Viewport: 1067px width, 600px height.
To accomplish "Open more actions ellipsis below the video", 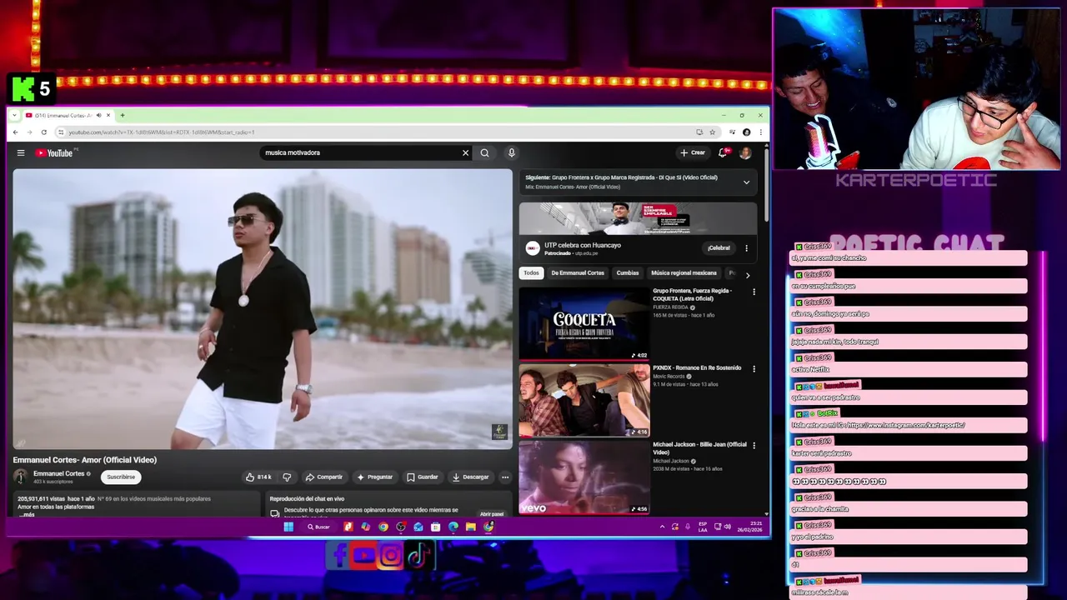I will pos(504,477).
